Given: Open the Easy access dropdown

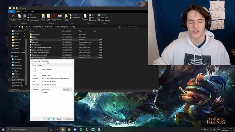Looking at the screenshot, I should point(75,18).
